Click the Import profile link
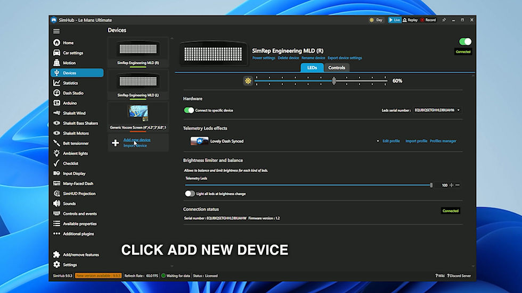This screenshot has height=293, width=522. (x=416, y=141)
